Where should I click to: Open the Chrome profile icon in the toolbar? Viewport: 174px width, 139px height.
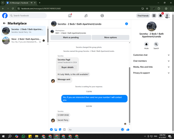166,9
